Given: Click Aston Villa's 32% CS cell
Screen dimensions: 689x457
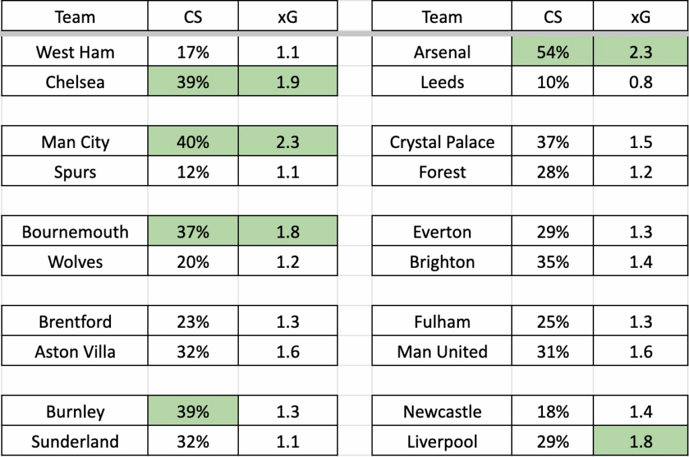Looking at the screenshot, I should 193,351.
